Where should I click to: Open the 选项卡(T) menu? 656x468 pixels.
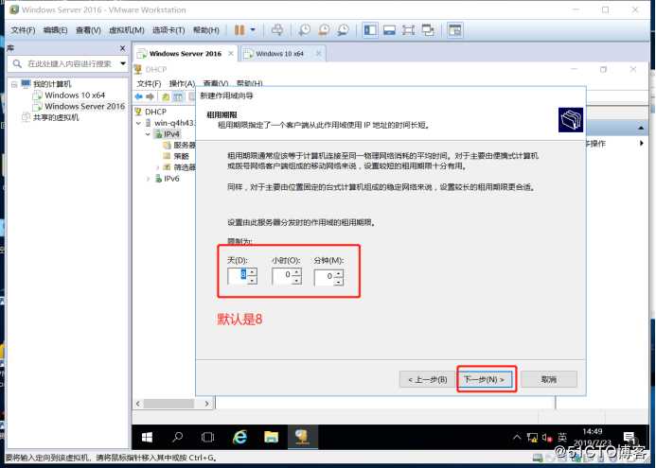click(168, 30)
